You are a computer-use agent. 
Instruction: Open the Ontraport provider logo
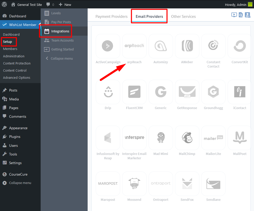pyautogui.click(x=161, y=184)
